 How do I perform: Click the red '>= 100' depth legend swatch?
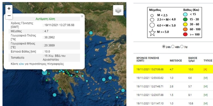[x=185, y=34]
